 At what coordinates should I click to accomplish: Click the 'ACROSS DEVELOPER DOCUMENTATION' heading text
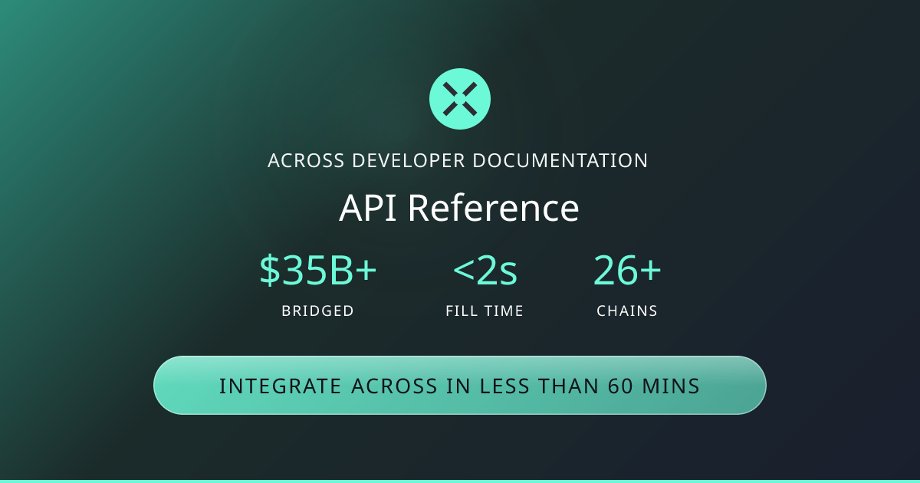tap(458, 161)
